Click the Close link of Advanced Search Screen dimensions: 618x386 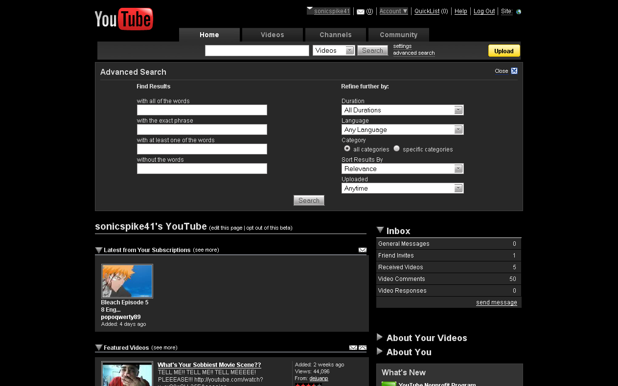502,71
